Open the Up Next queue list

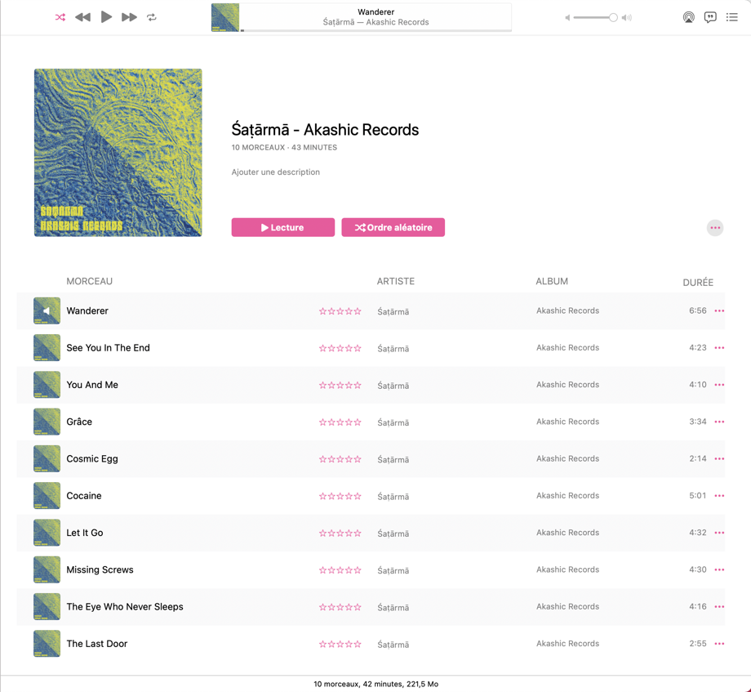732,17
